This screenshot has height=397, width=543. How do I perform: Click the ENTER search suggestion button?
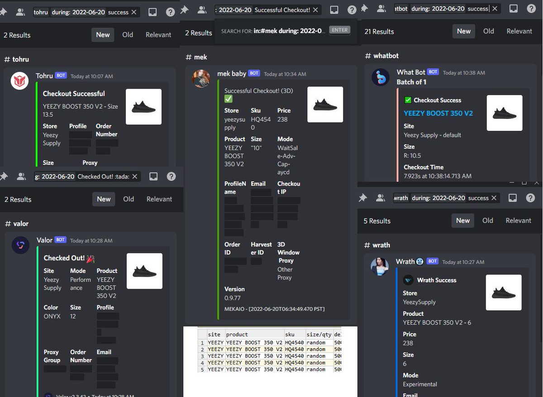coord(340,30)
